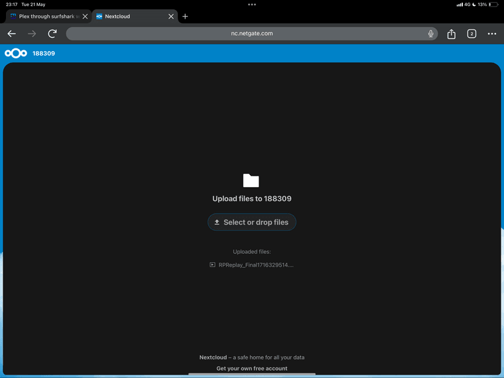Click the video file type icon
Screen dimensions: 504x378
212,265
